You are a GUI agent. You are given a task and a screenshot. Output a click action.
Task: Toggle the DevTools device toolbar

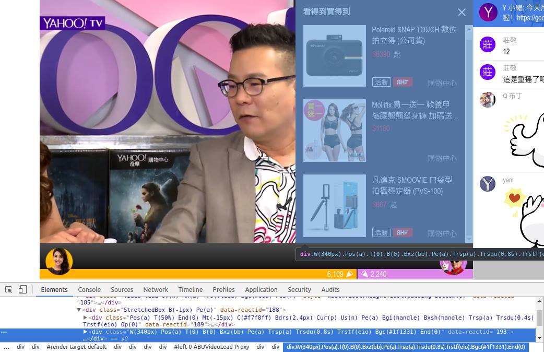pos(22,289)
